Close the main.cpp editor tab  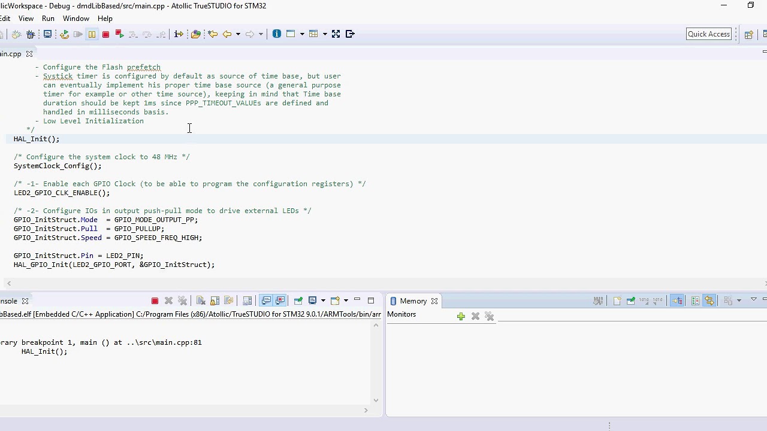coord(29,54)
